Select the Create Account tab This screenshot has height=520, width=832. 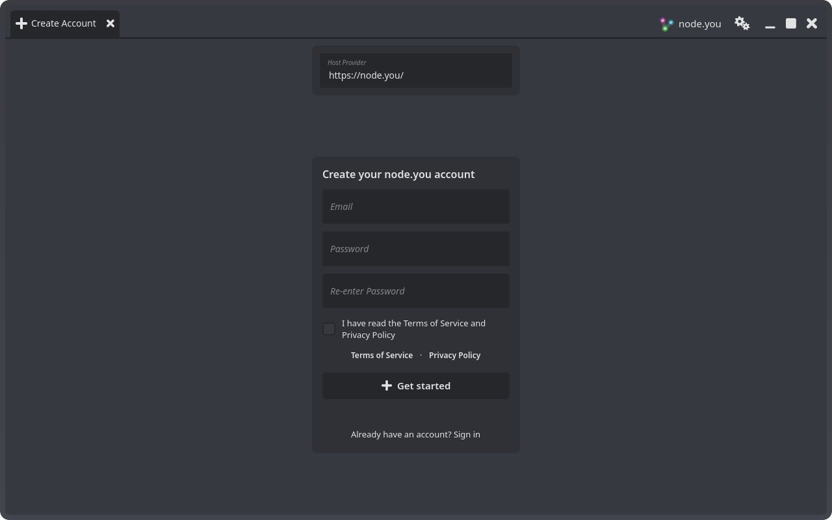click(x=65, y=23)
